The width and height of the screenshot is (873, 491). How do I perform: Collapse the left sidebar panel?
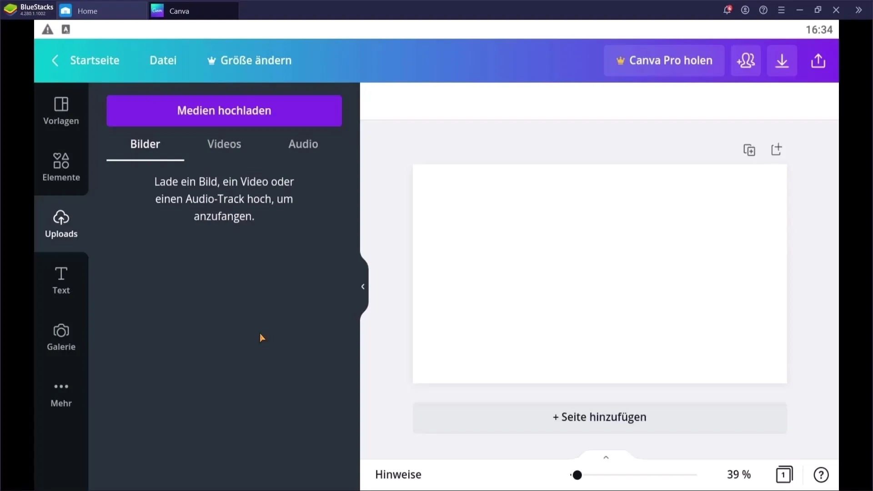click(x=363, y=286)
